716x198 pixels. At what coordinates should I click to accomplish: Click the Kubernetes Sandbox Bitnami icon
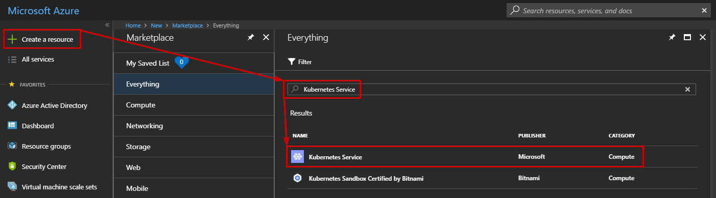(x=297, y=178)
